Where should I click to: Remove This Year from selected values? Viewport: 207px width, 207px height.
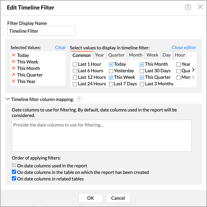[13, 81]
